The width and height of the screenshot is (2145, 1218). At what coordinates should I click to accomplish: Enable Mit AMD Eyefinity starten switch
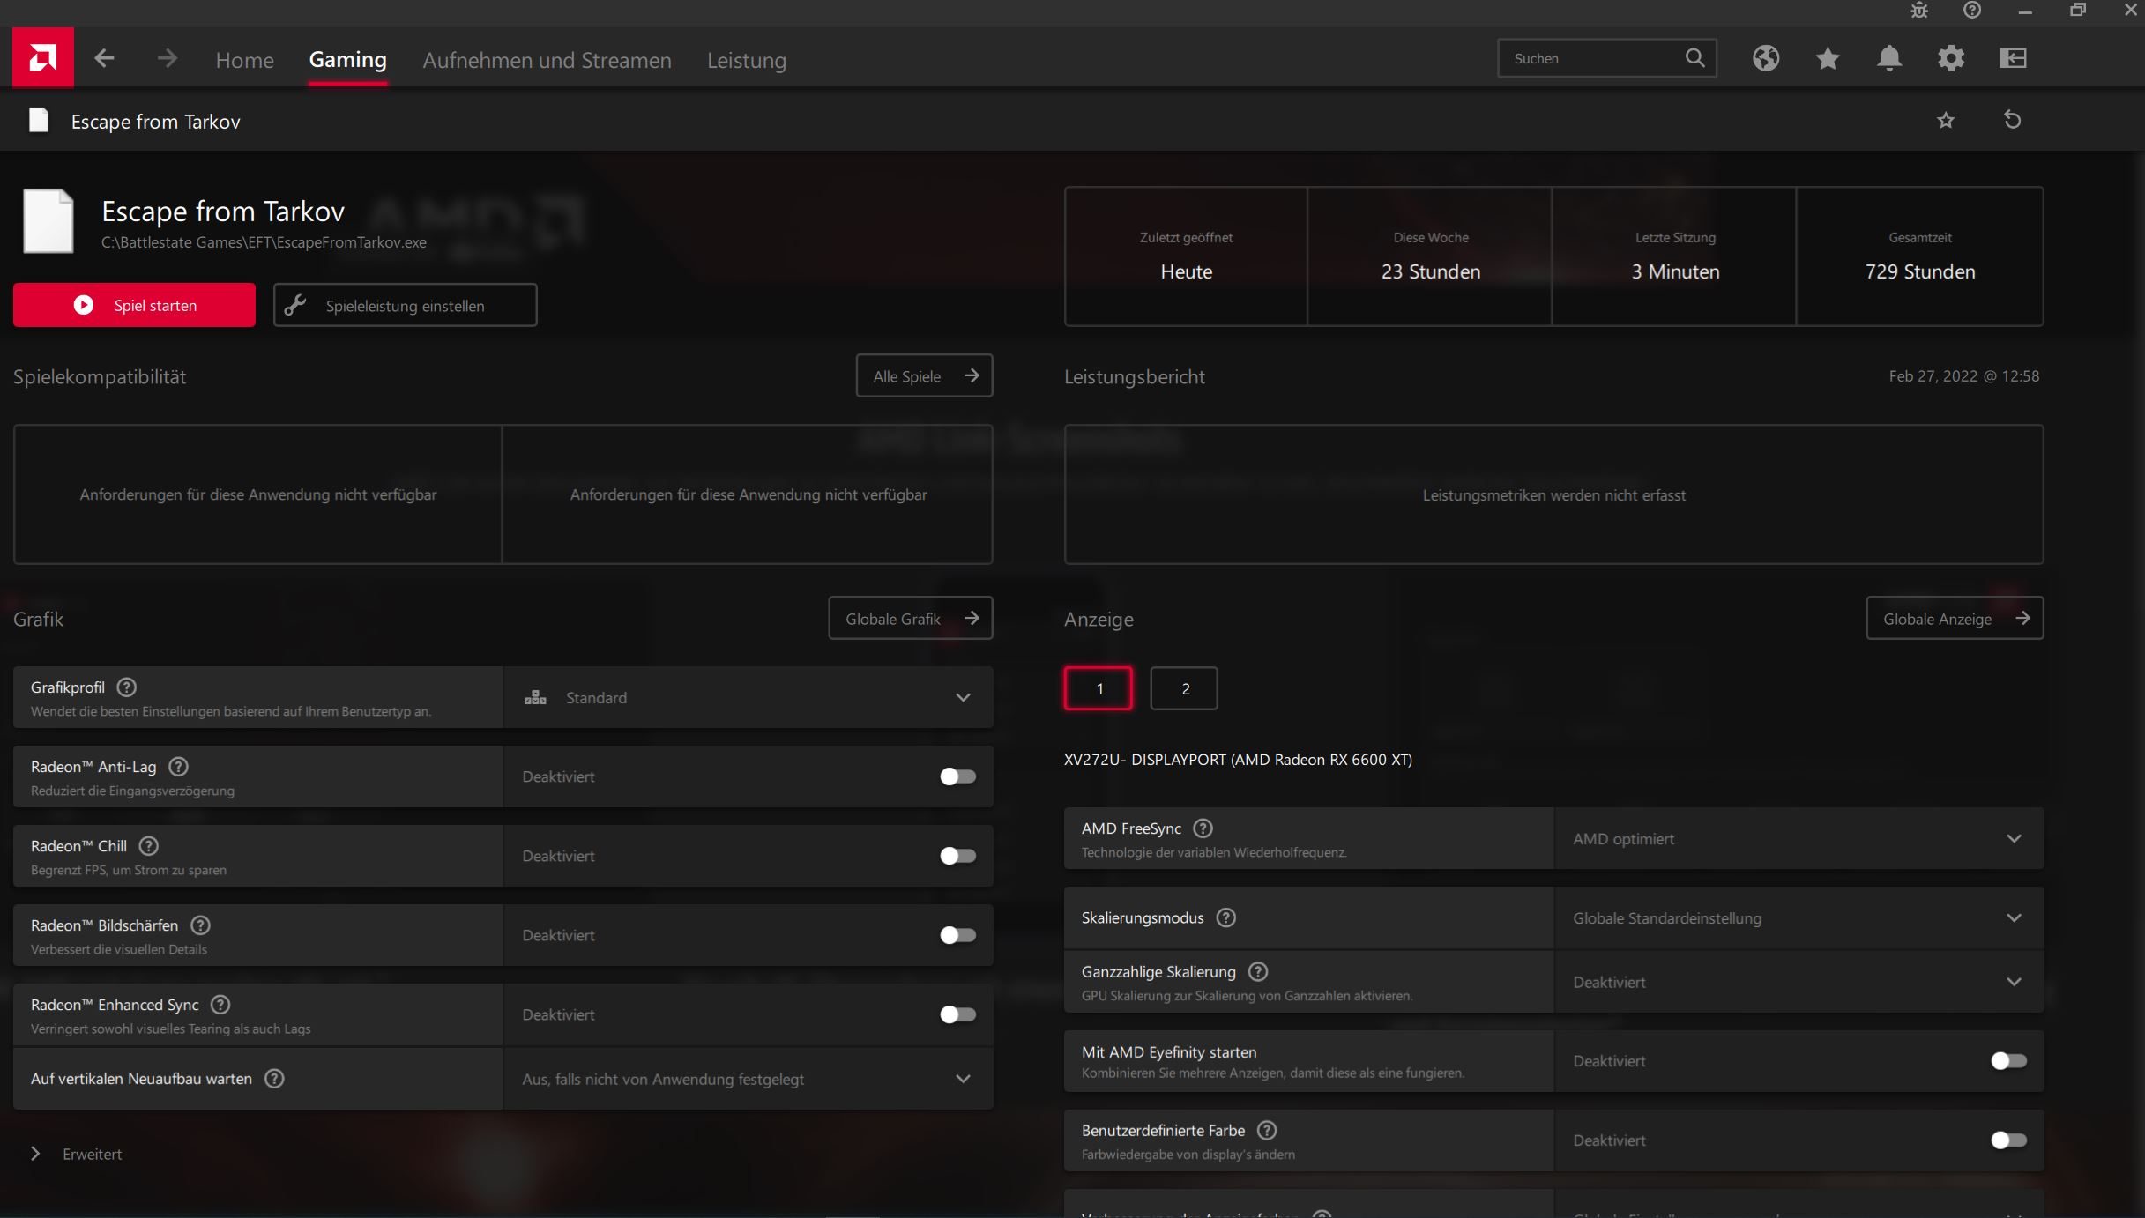point(2007,1061)
